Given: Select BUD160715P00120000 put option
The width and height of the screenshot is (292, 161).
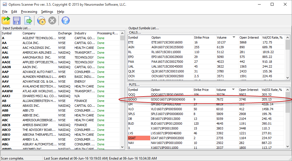Looking at the screenshot, I should point(167,124).
